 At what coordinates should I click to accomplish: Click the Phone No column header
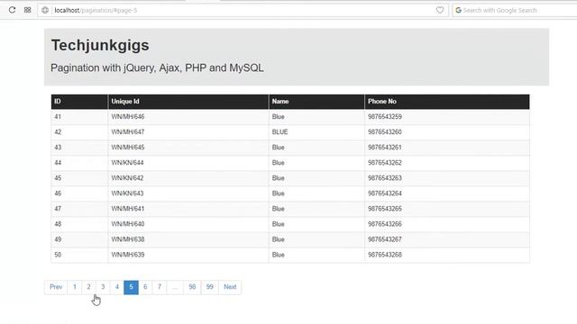[x=447, y=102]
